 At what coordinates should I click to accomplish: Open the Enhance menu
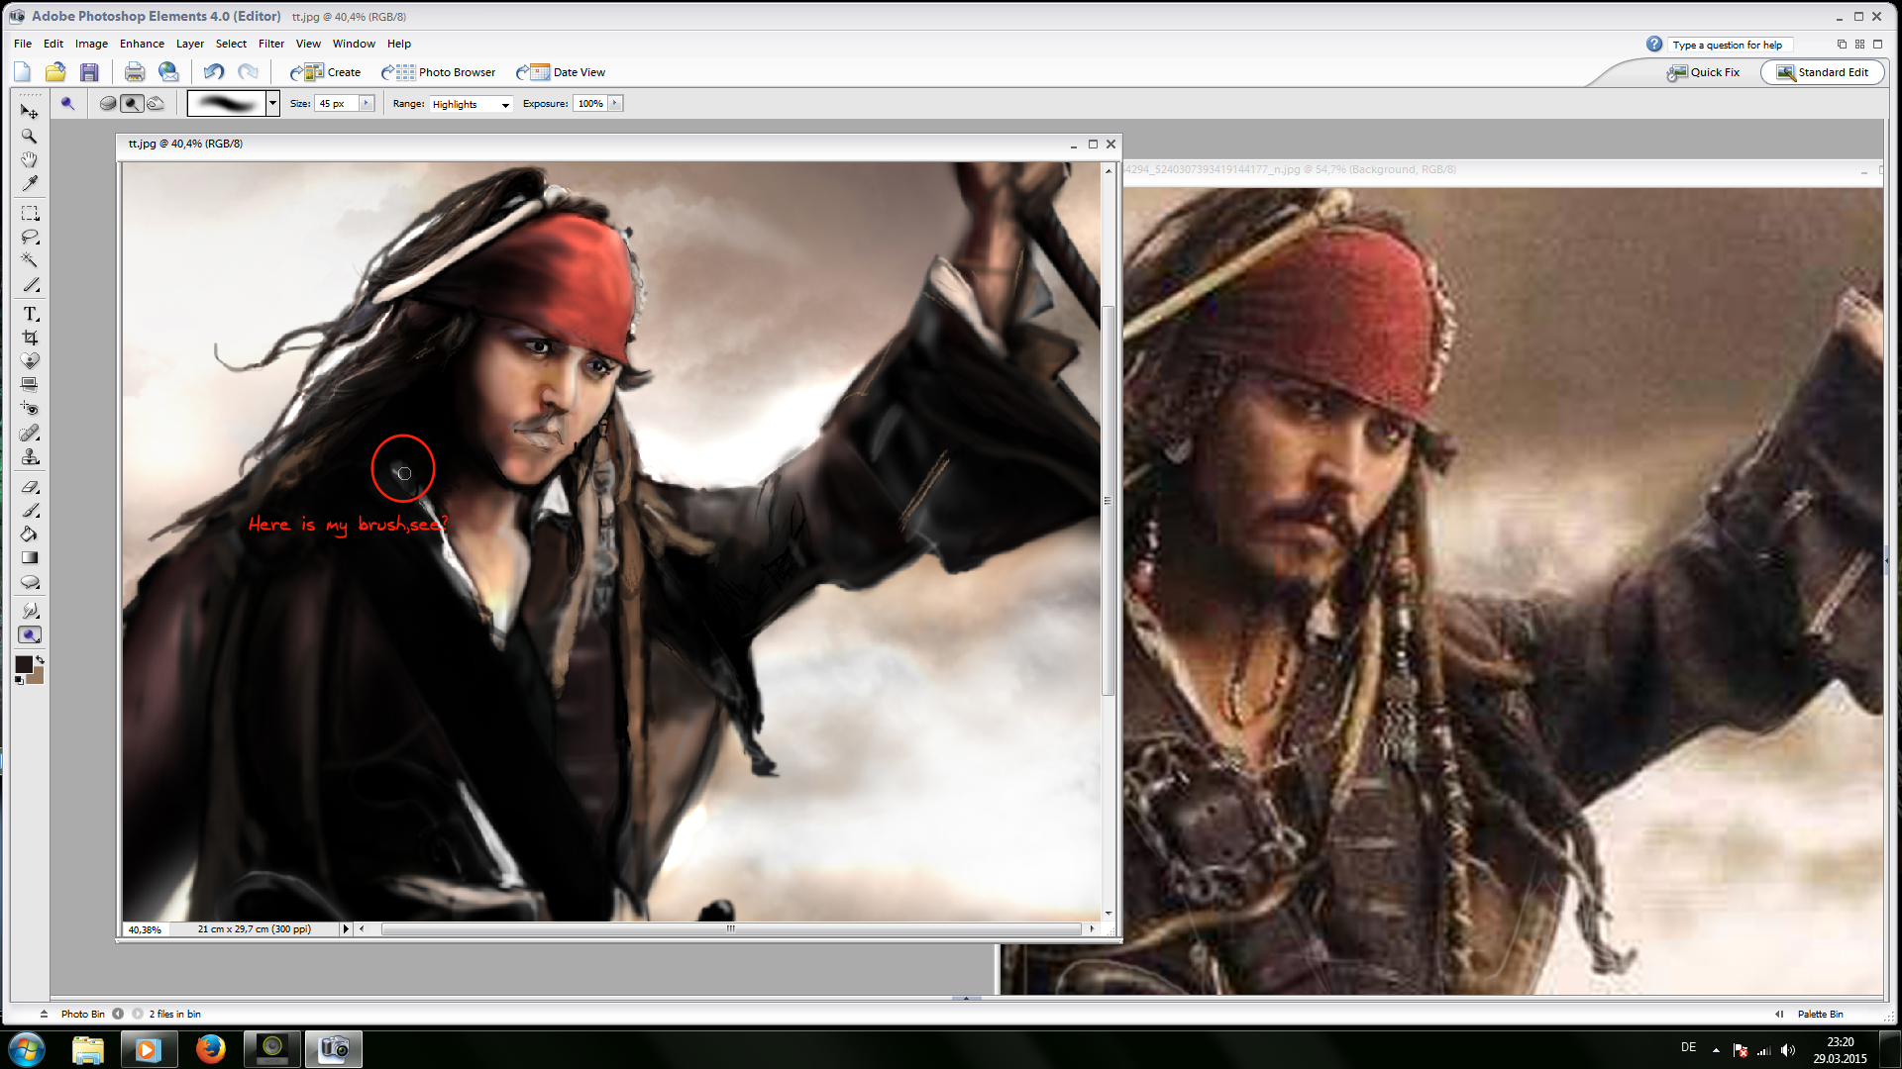coord(142,44)
